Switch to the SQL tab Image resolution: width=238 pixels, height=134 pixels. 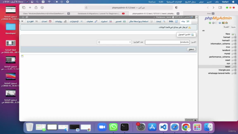click(x=173, y=22)
